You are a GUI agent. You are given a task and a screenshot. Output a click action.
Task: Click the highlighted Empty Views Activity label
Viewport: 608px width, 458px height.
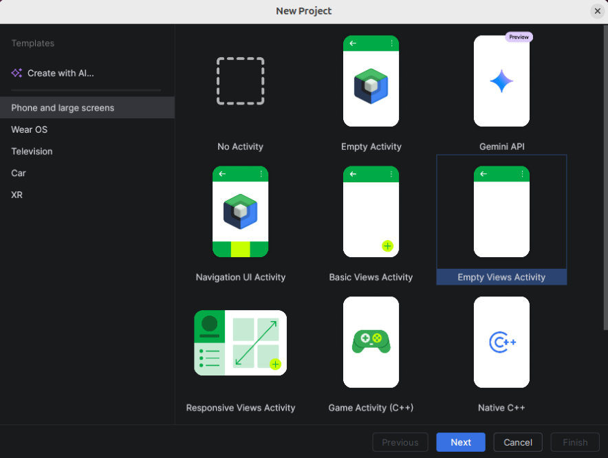[x=501, y=277]
